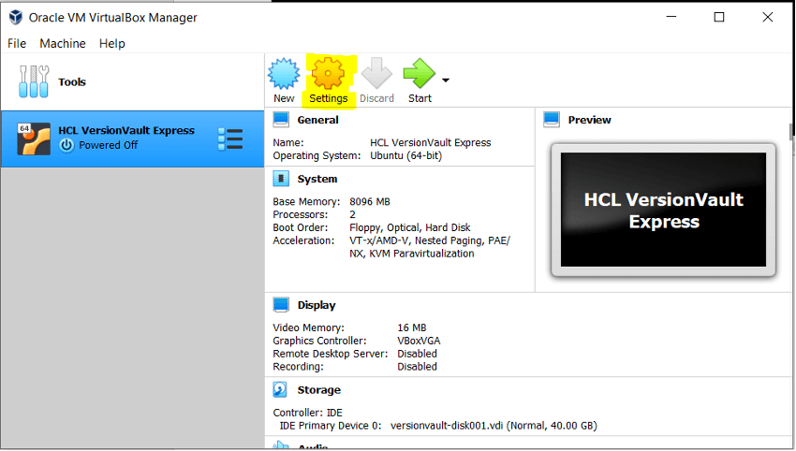Minimize the VirtualBox Manager window
Screen dimensions: 796x451
671,17
